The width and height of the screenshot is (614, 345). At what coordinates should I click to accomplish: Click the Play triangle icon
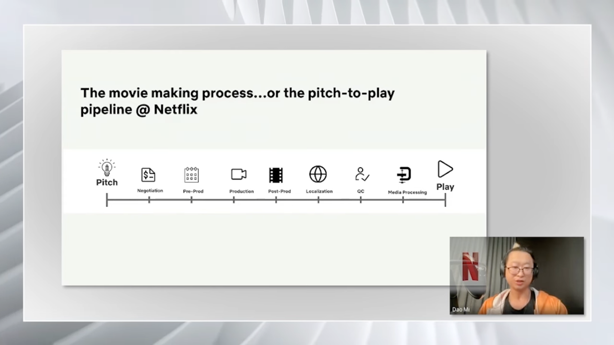pos(445,169)
